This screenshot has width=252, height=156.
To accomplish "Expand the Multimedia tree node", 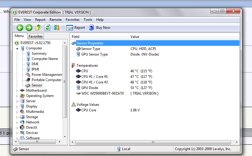I will coord(17,112).
